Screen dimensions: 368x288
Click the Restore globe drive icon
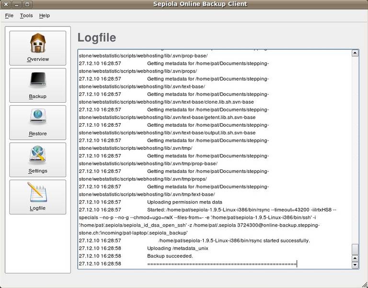pyautogui.click(x=38, y=116)
